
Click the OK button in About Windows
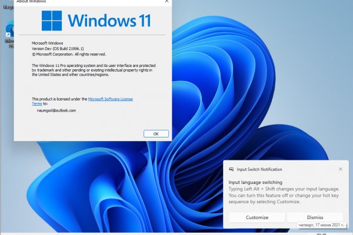coord(155,133)
